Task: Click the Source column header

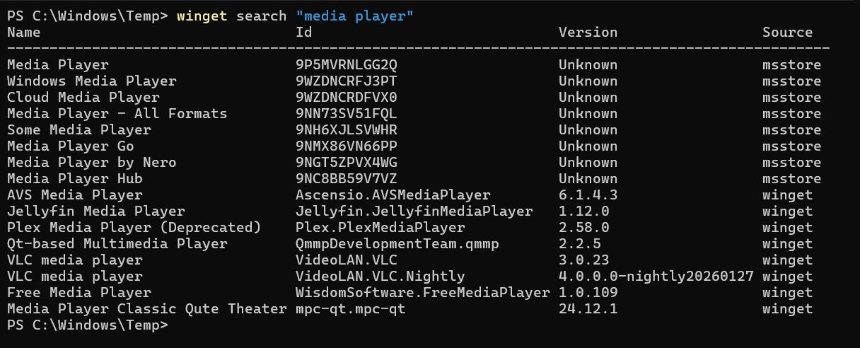Action: (787, 32)
